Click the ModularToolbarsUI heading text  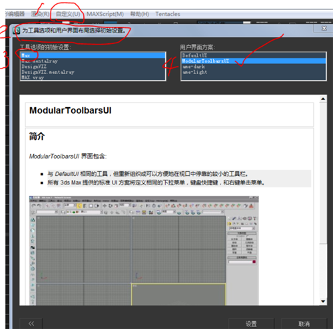click(x=71, y=111)
